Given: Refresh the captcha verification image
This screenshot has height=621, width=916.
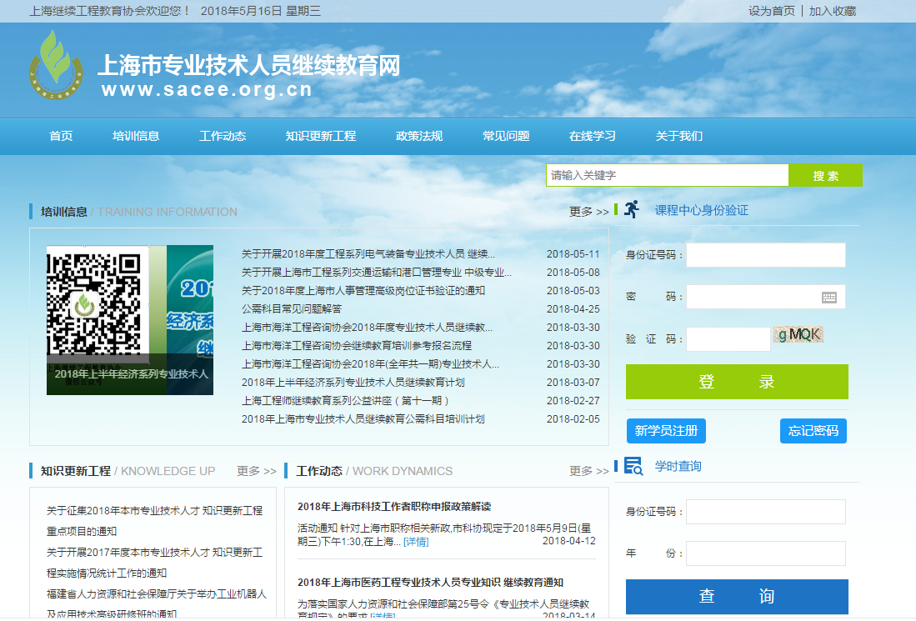Looking at the screenshot, I should pyautogui.click(x=798, y=335).
